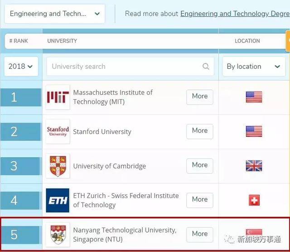Click the US flag beside Stanford
Viewport: 290px width, 252px height.
[x=254, y=131]
